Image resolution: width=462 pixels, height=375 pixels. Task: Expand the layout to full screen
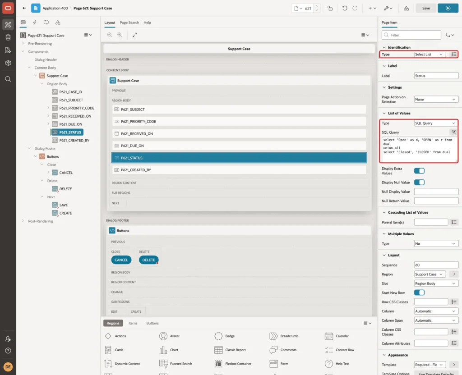click(x=134, y=35)
